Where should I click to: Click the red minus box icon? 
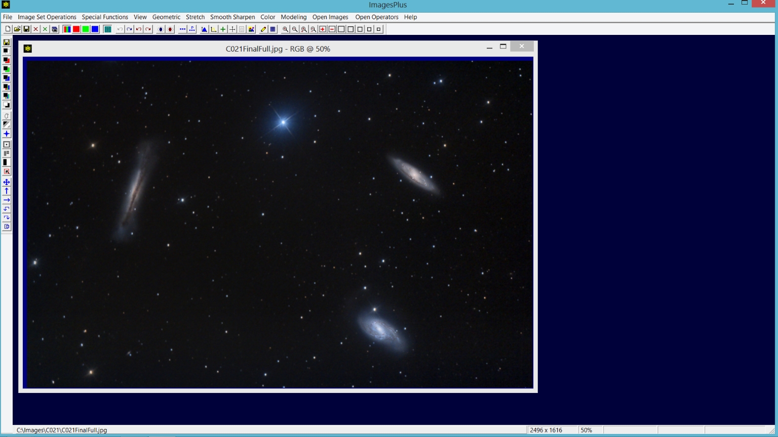coord(332,29)
